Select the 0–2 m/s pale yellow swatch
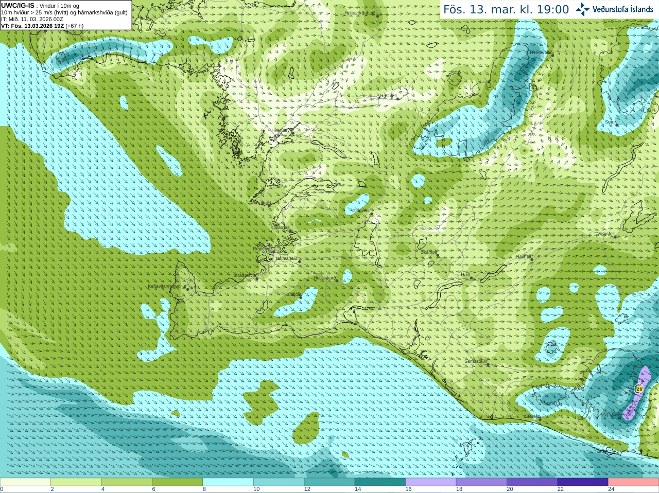The height and width of the screenshot is (493, 659). point(25,482)
